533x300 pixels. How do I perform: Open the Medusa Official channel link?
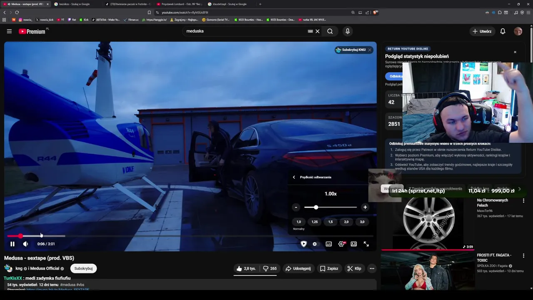45,269
